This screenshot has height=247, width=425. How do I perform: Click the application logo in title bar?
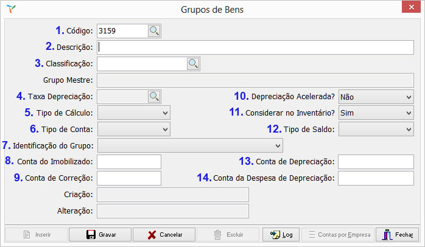click(x=11, y=9)
